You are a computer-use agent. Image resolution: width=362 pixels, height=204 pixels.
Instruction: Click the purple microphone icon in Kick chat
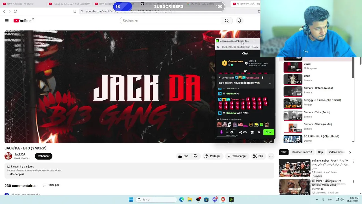pos(221,132)
